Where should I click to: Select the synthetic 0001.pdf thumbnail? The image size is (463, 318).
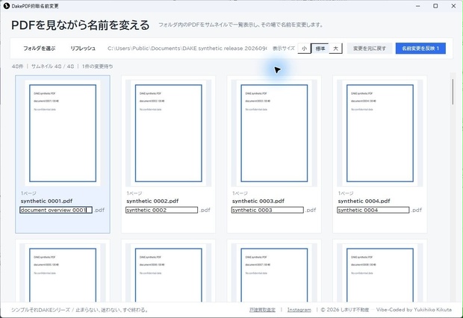[x=63, y=133]
